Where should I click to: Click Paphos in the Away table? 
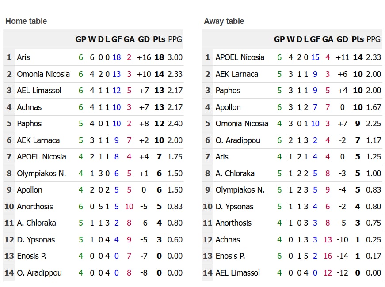point(228,91)
